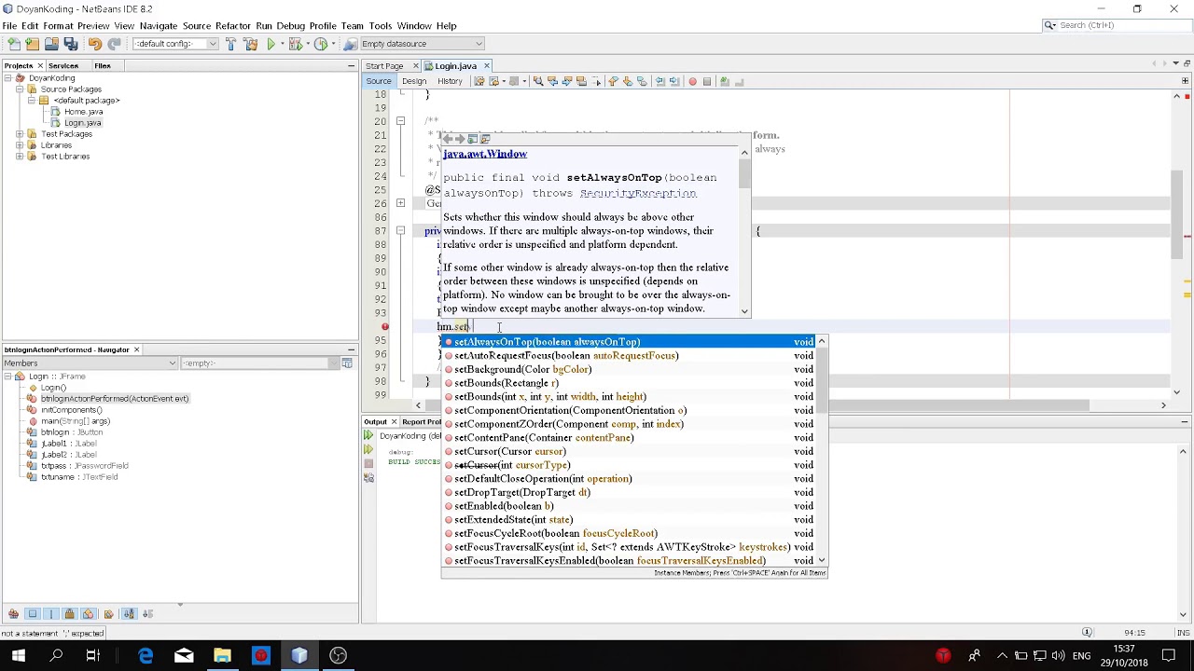Viewport: 1194px width, 671px height.
Task: Click back arrow in Javadoc popup
Action: point(449,139)
